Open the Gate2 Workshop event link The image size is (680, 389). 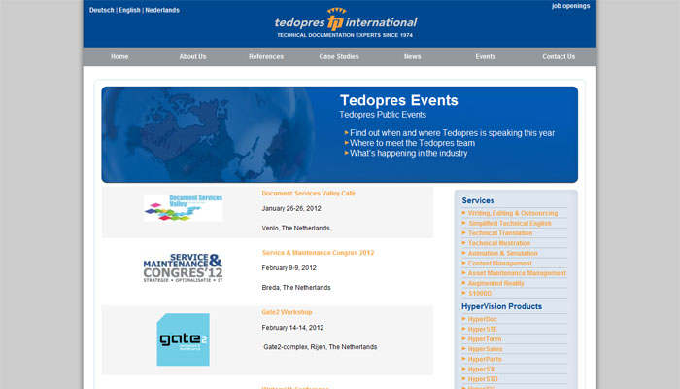[x=287, y=312]
